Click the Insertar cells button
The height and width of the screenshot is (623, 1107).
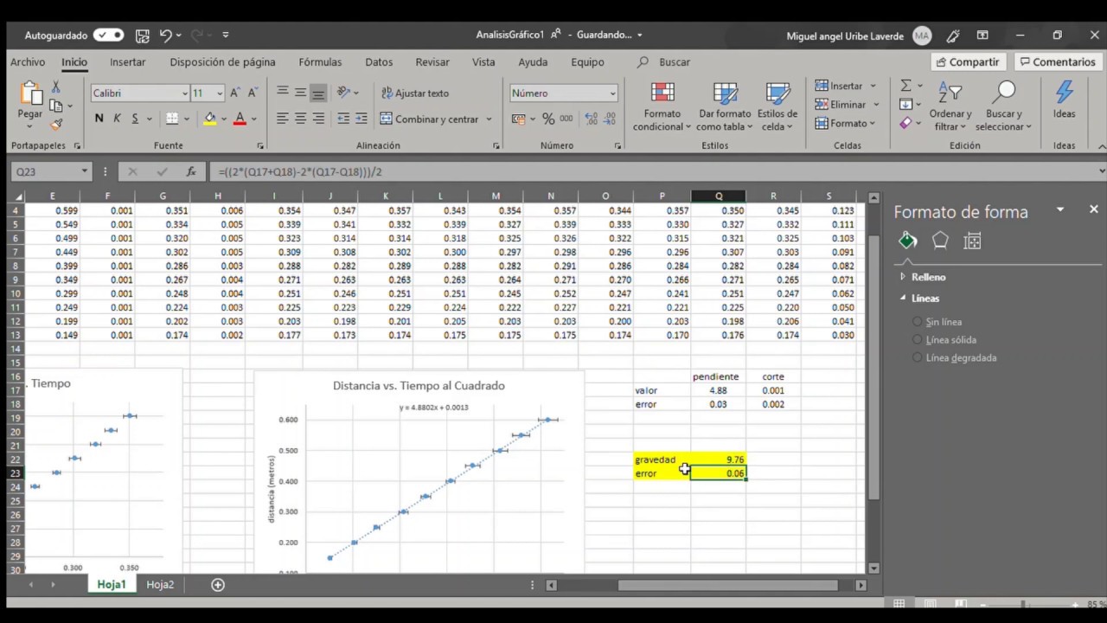[x=839, y=86]
